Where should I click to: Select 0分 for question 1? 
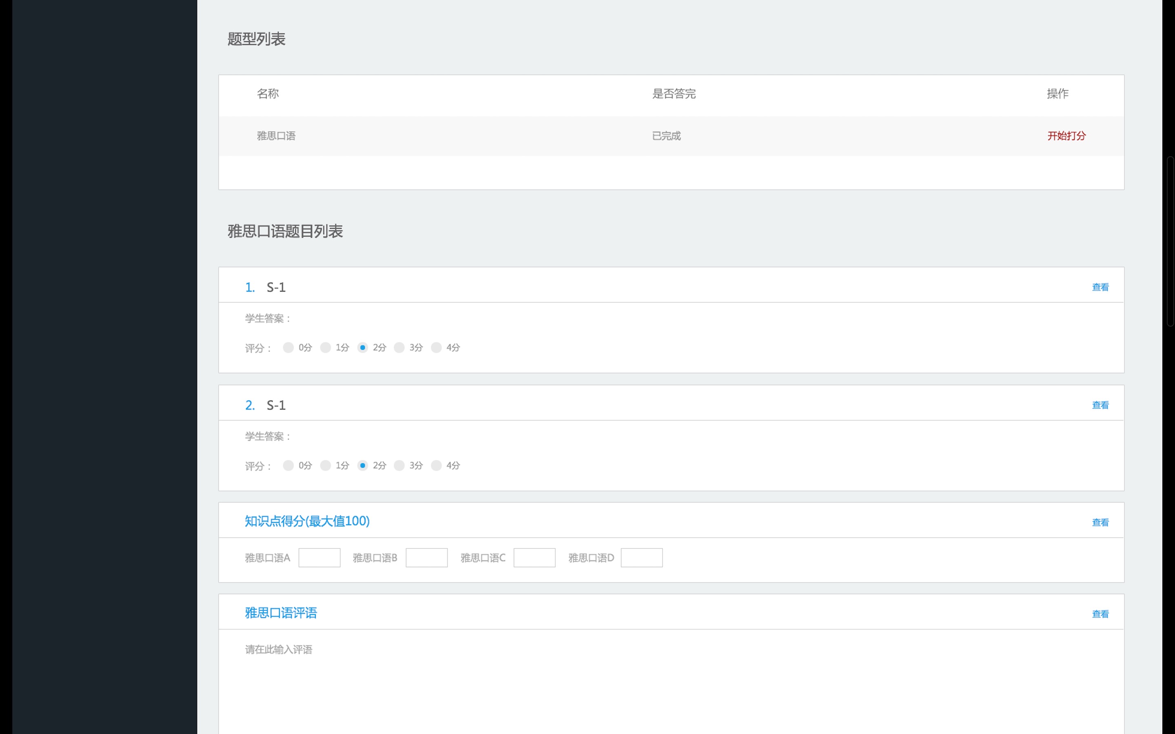point(288,347)
